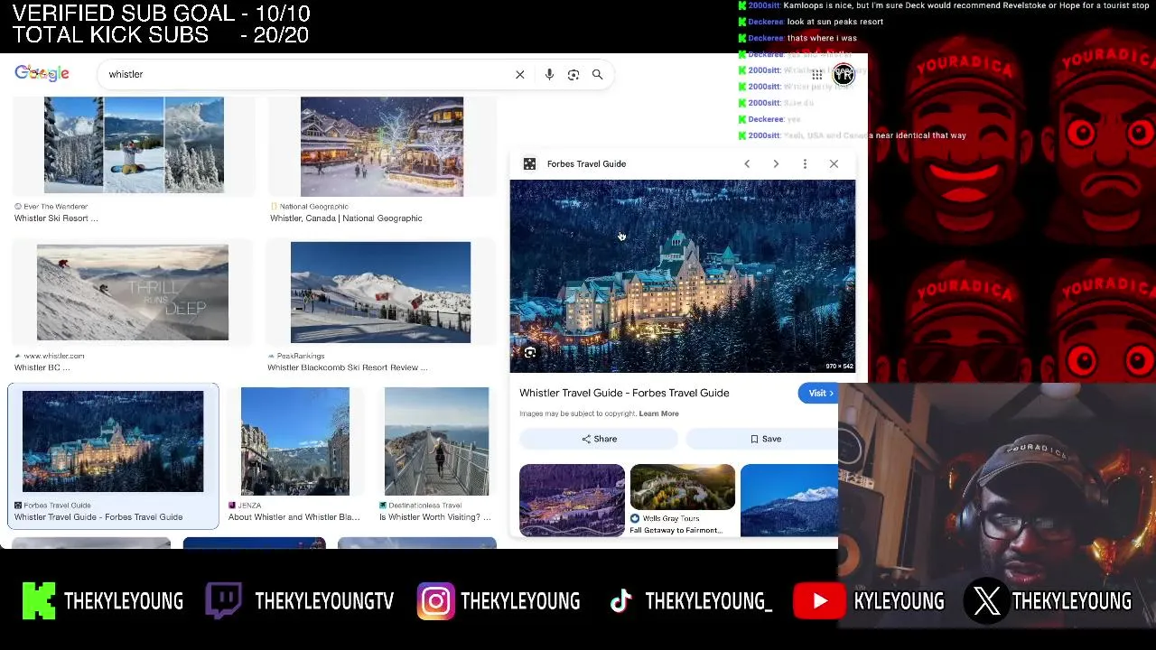
Task: Click 'www.whistler.com' source label
Action: [x=54, y=356]
